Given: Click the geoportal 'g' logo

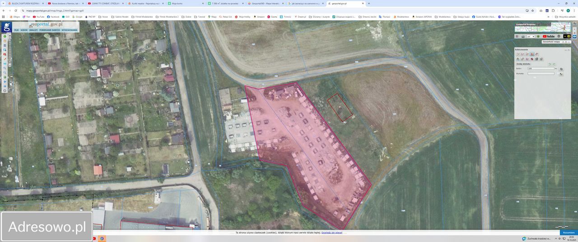Looking at the screenshot, I should coord(6,27).
